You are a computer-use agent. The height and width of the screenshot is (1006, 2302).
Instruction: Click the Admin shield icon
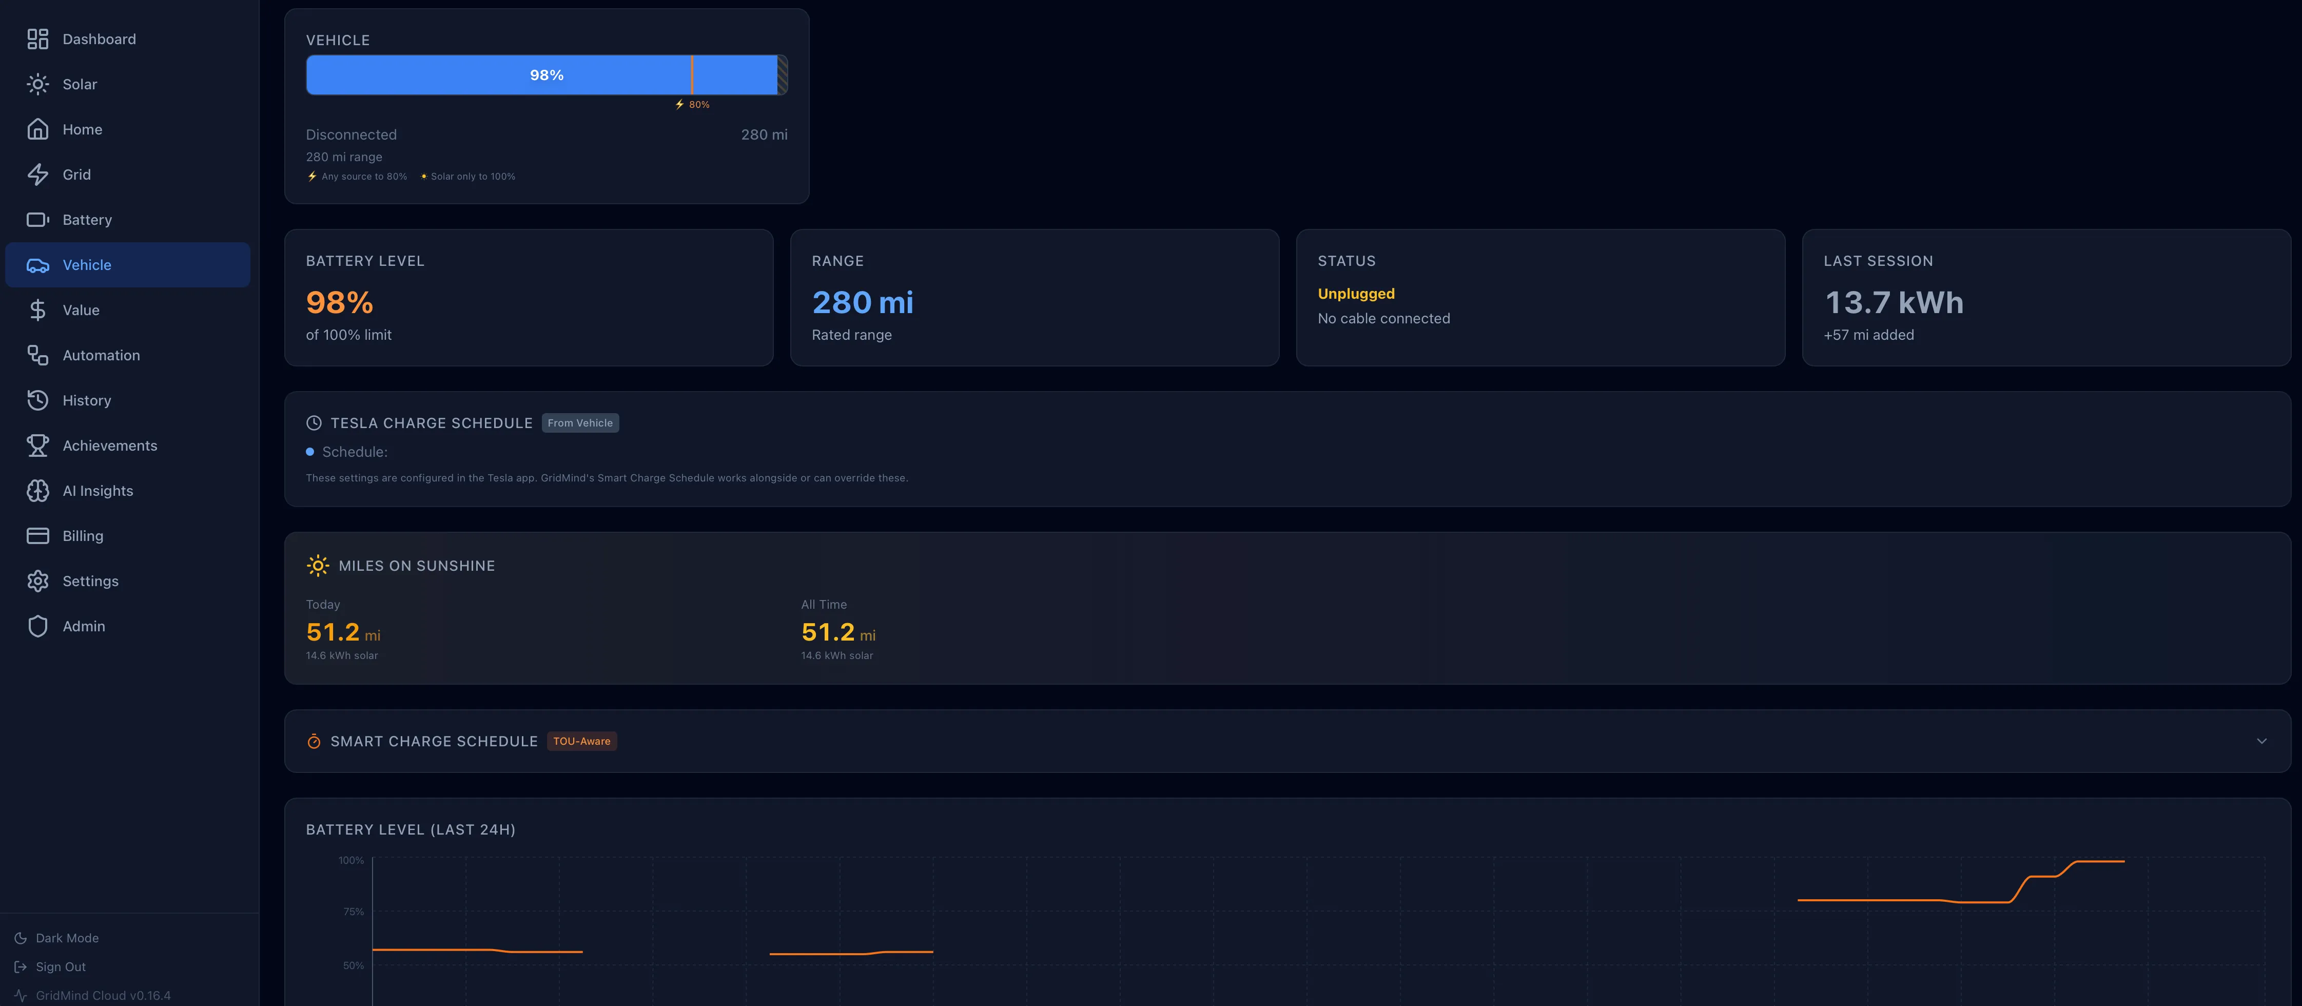(x=37, y=626)
